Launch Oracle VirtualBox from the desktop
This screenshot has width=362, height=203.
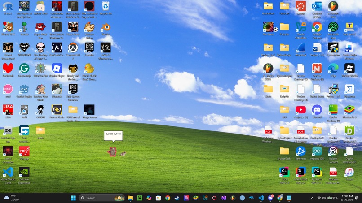point(300,27)
